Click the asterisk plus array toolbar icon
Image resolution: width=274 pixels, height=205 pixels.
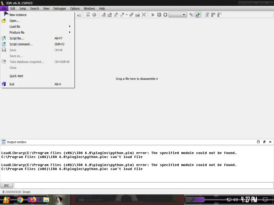click(x=131, y=15)
